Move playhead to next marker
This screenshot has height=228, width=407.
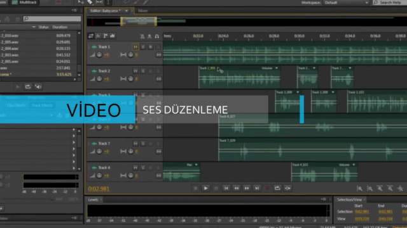point(257,189)
